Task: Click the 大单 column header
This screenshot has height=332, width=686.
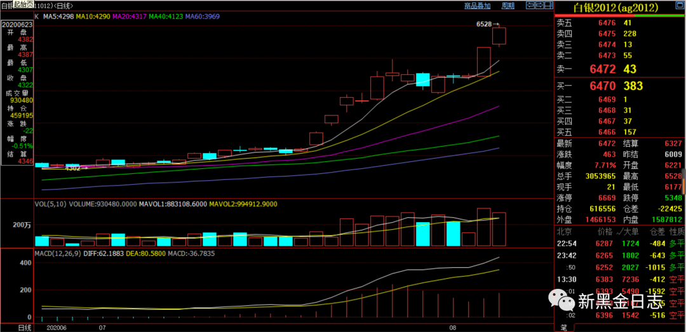Action: [628, 232]
